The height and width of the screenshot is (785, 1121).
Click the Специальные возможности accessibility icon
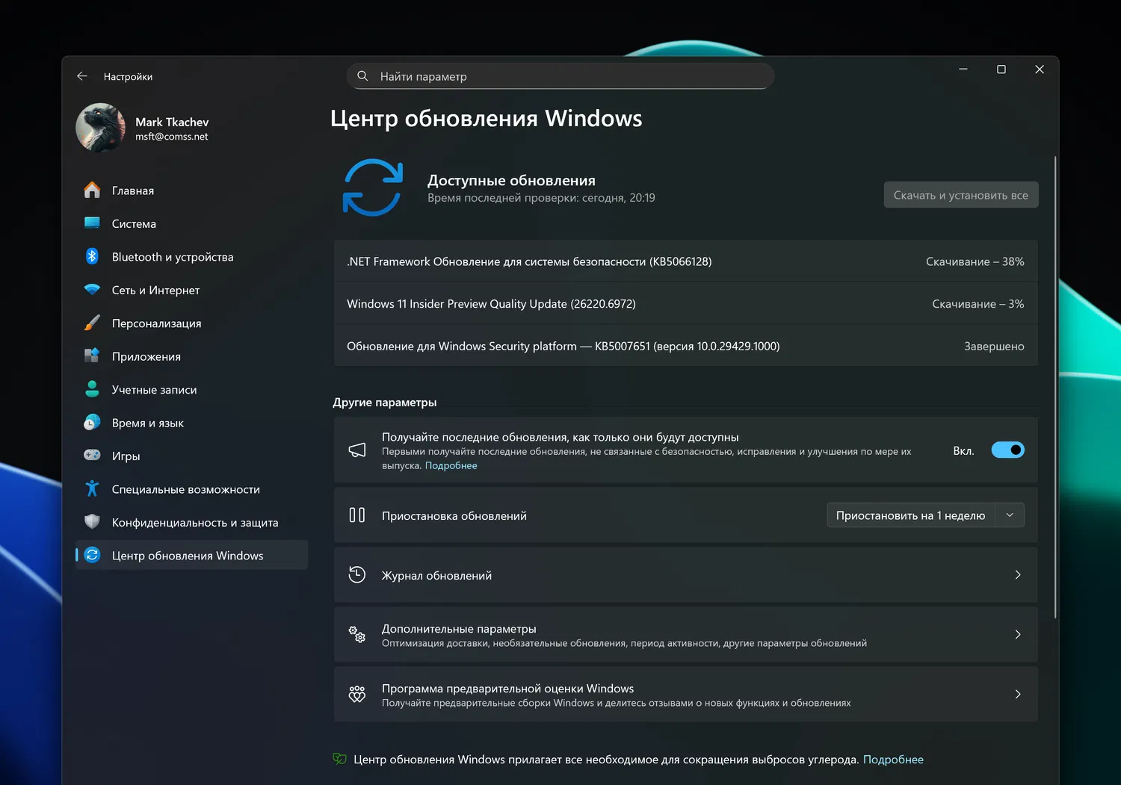coord(92,488)
